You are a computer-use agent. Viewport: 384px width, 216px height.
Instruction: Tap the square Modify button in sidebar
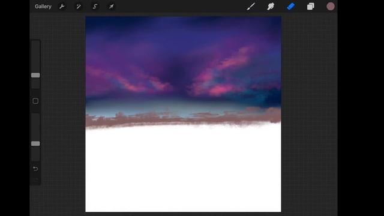[x=35, y=101]
